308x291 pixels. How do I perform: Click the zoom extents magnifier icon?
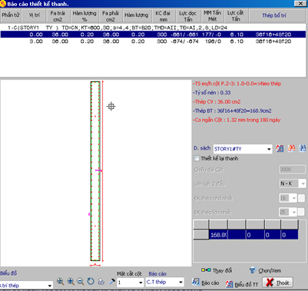(x=61, y=282)
